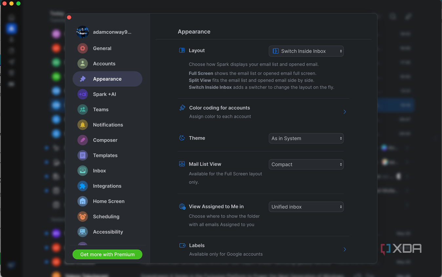Open Home Screen settings
442x277 pixels.
108,201
